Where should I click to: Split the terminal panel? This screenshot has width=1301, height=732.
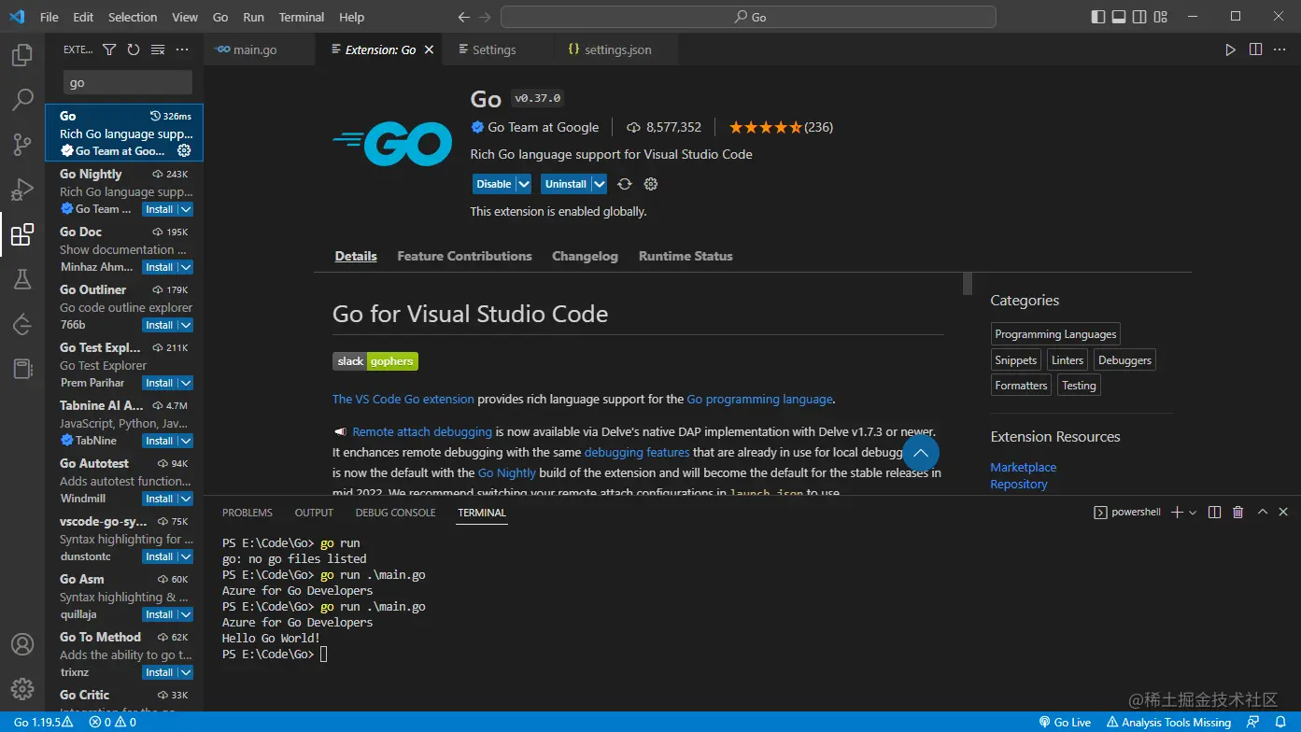pos(1214,513)
